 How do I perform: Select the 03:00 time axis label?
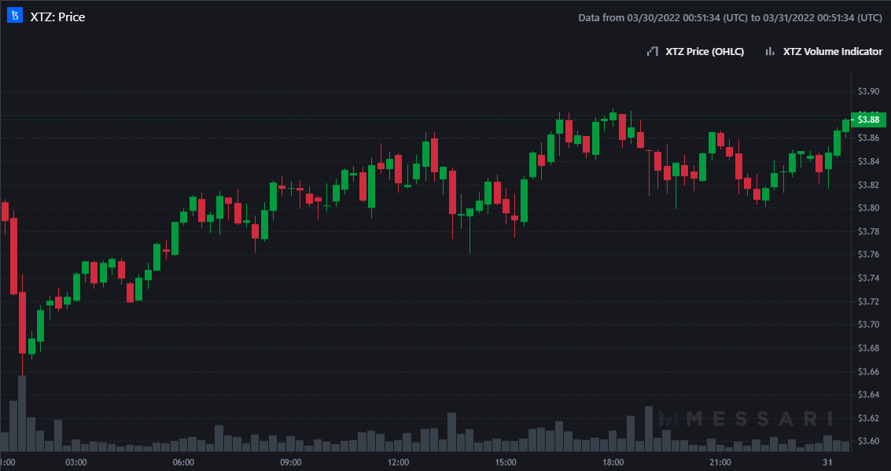76,462
